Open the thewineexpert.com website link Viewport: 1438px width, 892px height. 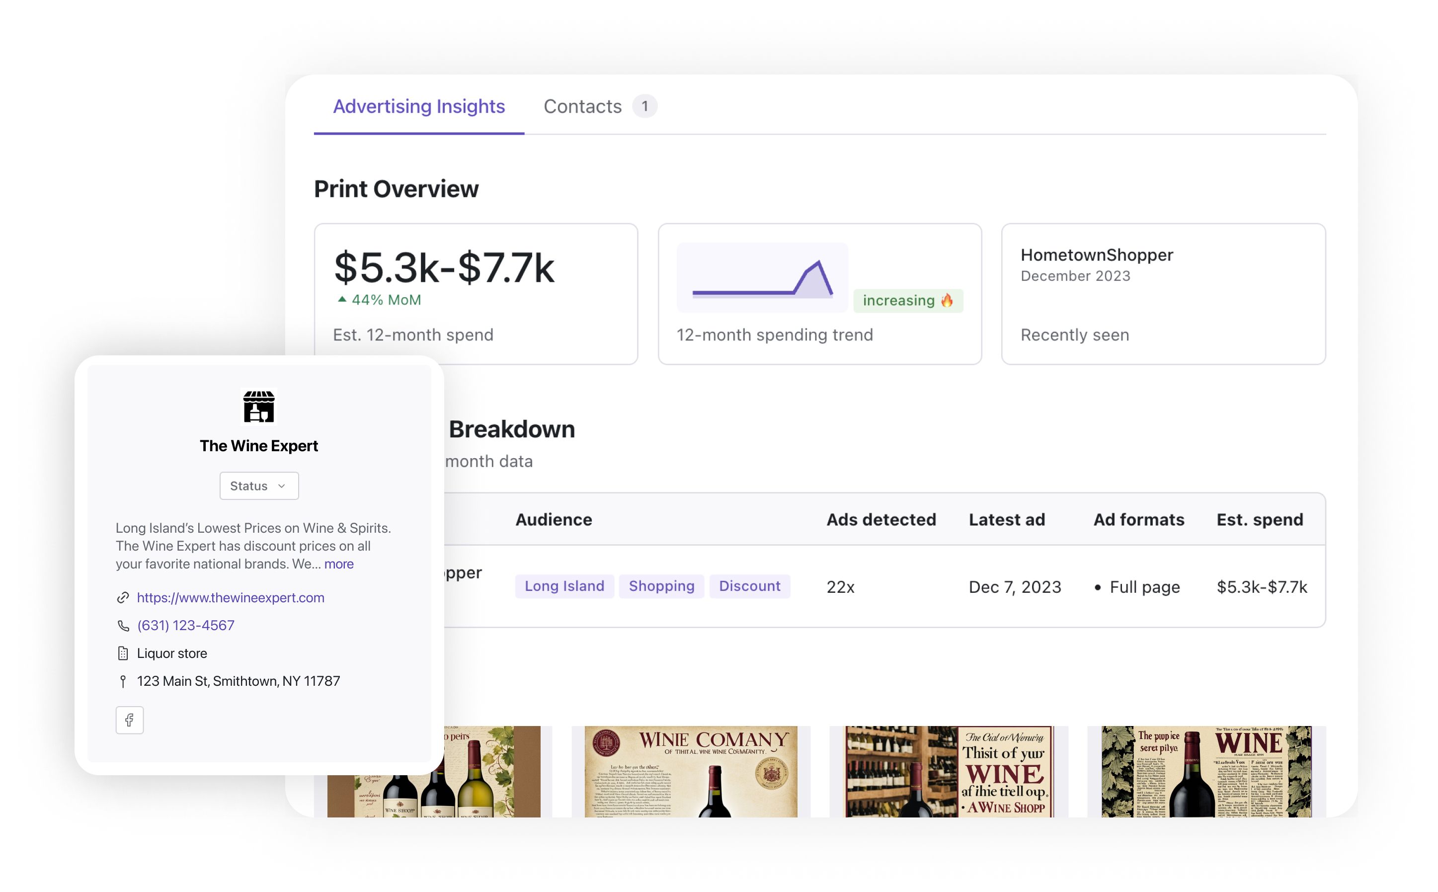point(230,598)
